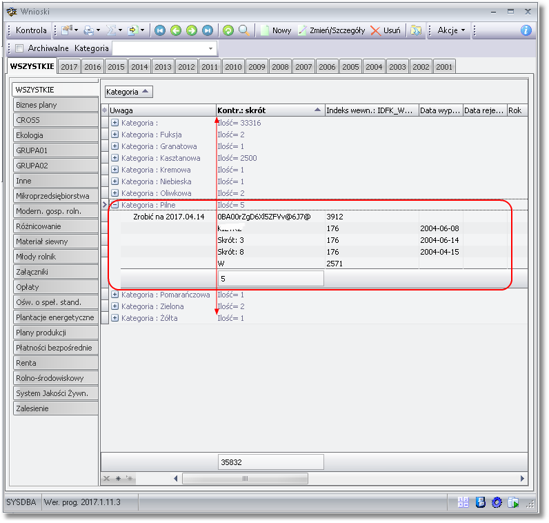Select the Zalesienie category
The width and height of the screenshot is (549, 523).
(x=56, y=408)
